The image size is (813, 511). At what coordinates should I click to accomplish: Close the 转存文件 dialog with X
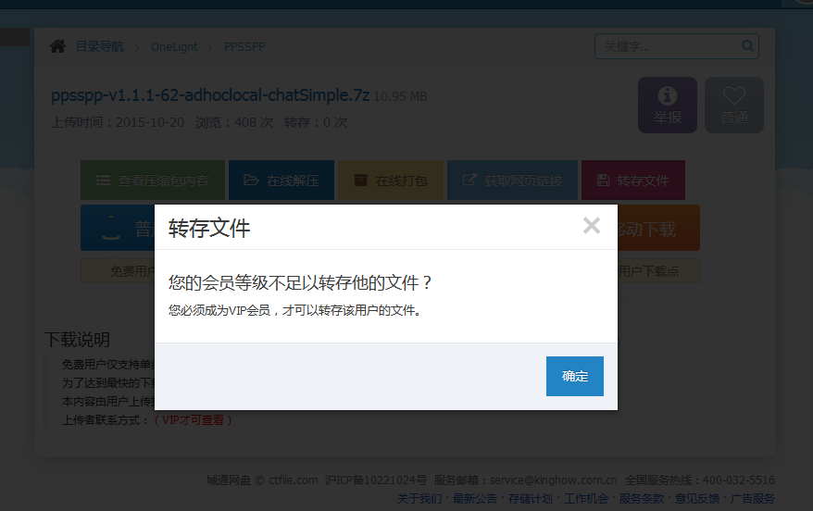click(592, 226)
